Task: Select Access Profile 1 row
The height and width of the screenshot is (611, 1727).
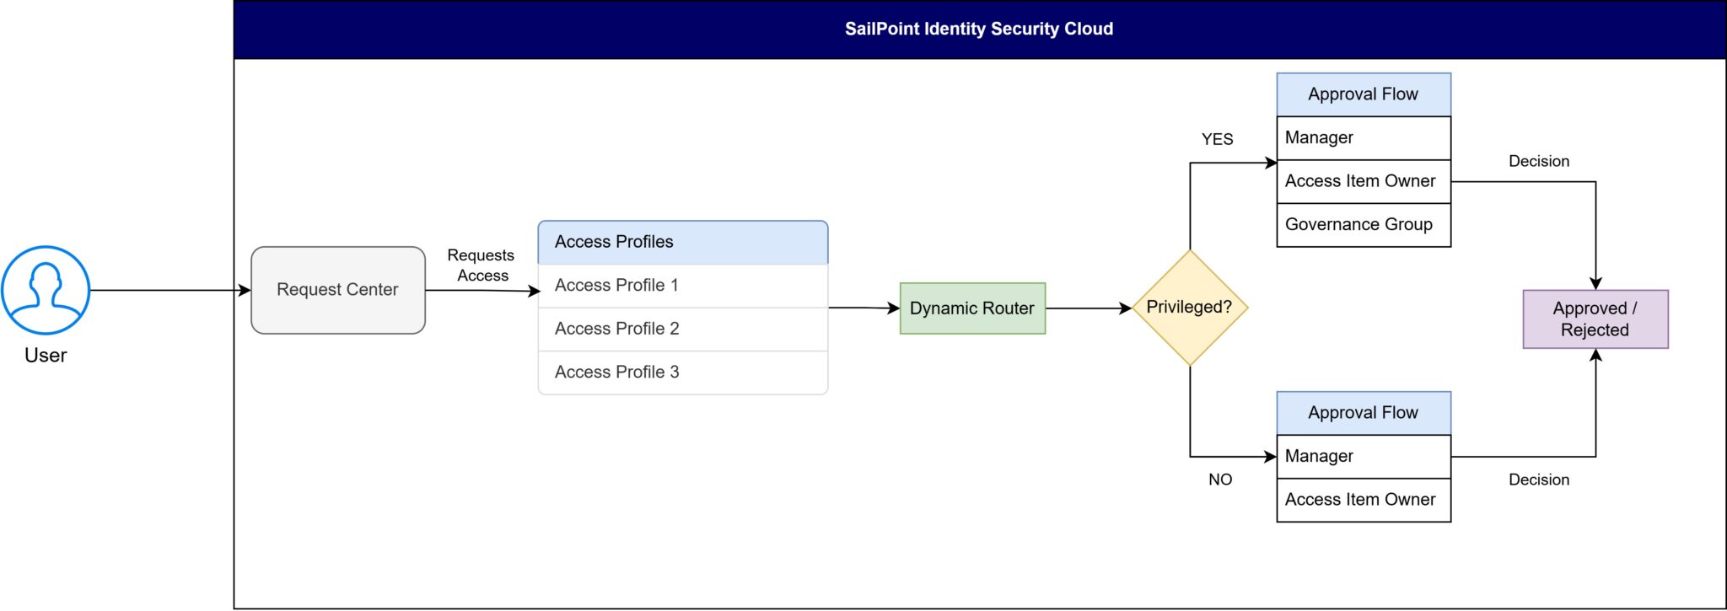Action: pyautogui.click(x=683, y=286)
